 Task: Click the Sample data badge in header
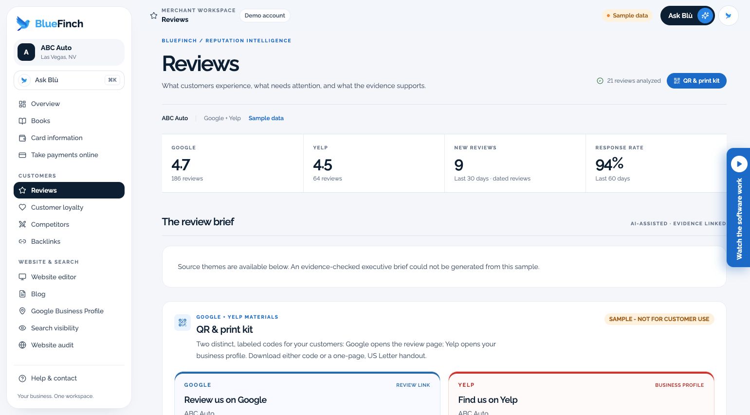627,16
